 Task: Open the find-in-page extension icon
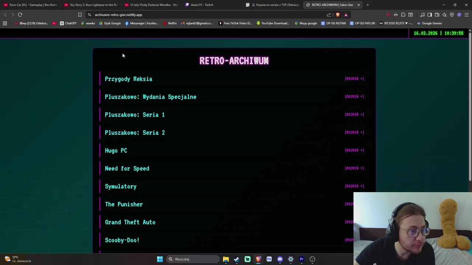410,15
